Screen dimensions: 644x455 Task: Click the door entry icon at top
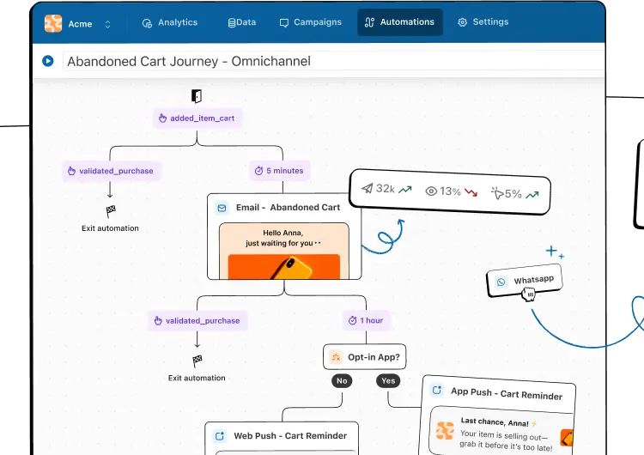197,95
